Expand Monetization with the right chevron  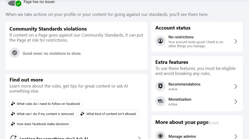(236, 102)
